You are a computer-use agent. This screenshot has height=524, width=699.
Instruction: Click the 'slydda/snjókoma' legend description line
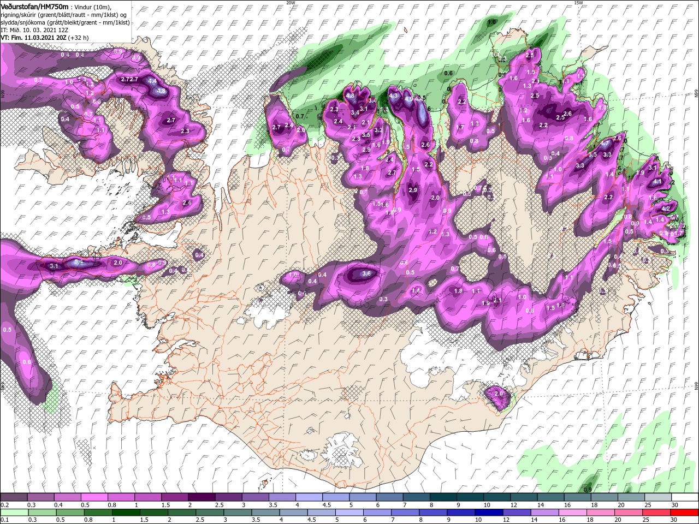(65, 22)
